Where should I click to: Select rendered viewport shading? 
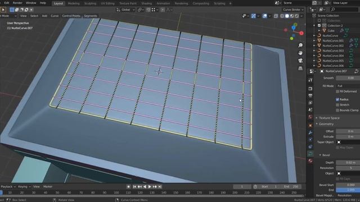(x=296, y=16)
